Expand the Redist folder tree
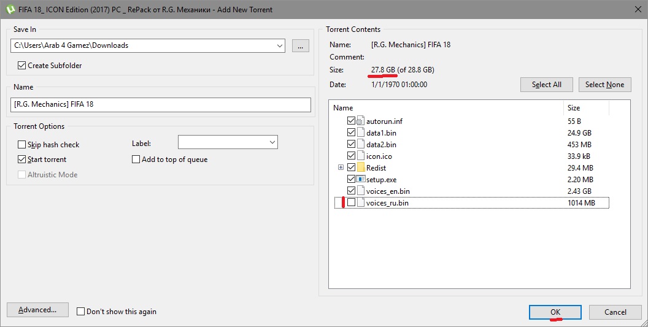 point(341,167)
